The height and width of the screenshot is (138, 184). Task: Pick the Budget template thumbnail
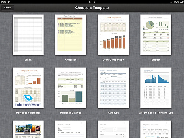pos(156,35)
